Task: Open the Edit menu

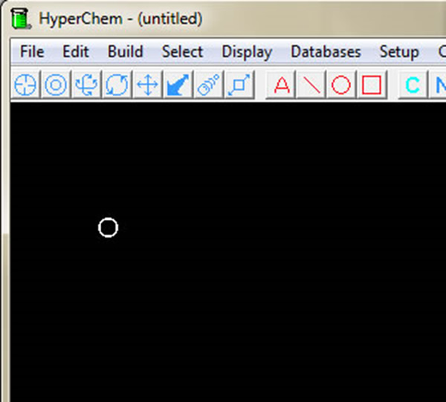Action: [x=75, y=52]
